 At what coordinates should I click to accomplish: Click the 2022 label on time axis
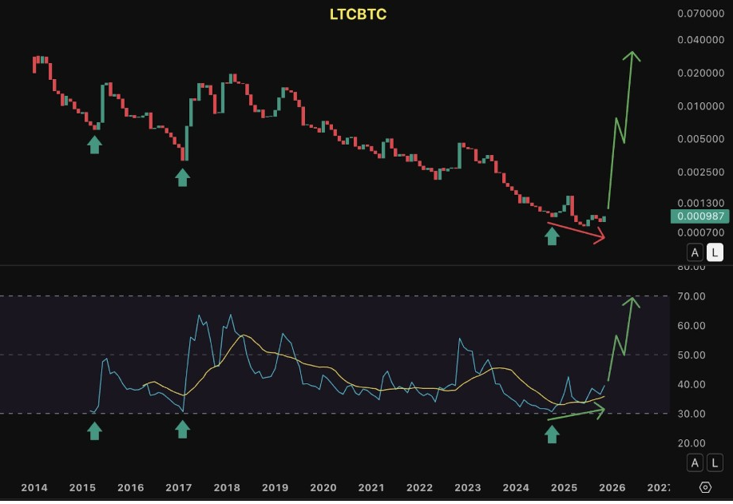coord(419,488)
